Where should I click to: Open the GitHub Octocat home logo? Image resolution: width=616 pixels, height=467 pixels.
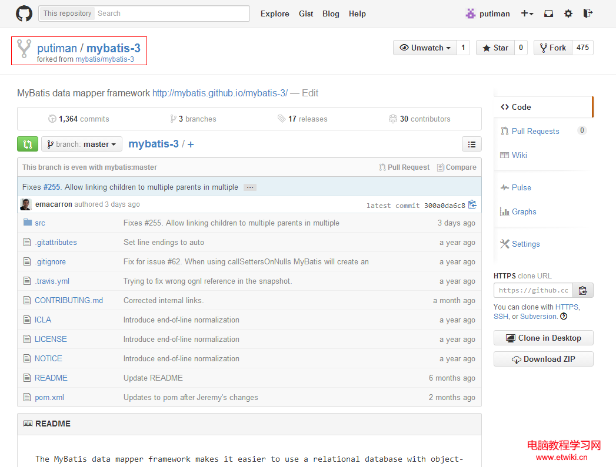coord(24,14)
